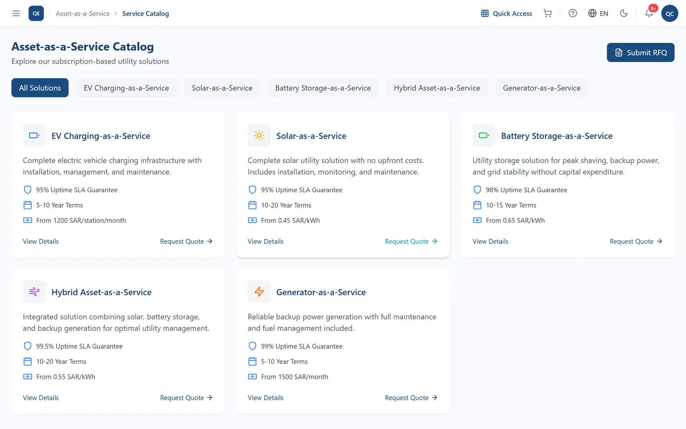The width and height of the screenshot is (686, 429).
Task: Toggle dark mode moon icon
Action: tap(624, 13)
